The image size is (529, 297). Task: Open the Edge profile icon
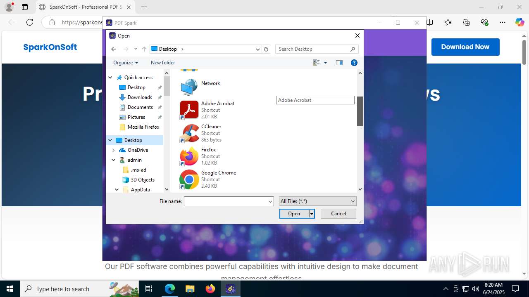coord(9,7)
